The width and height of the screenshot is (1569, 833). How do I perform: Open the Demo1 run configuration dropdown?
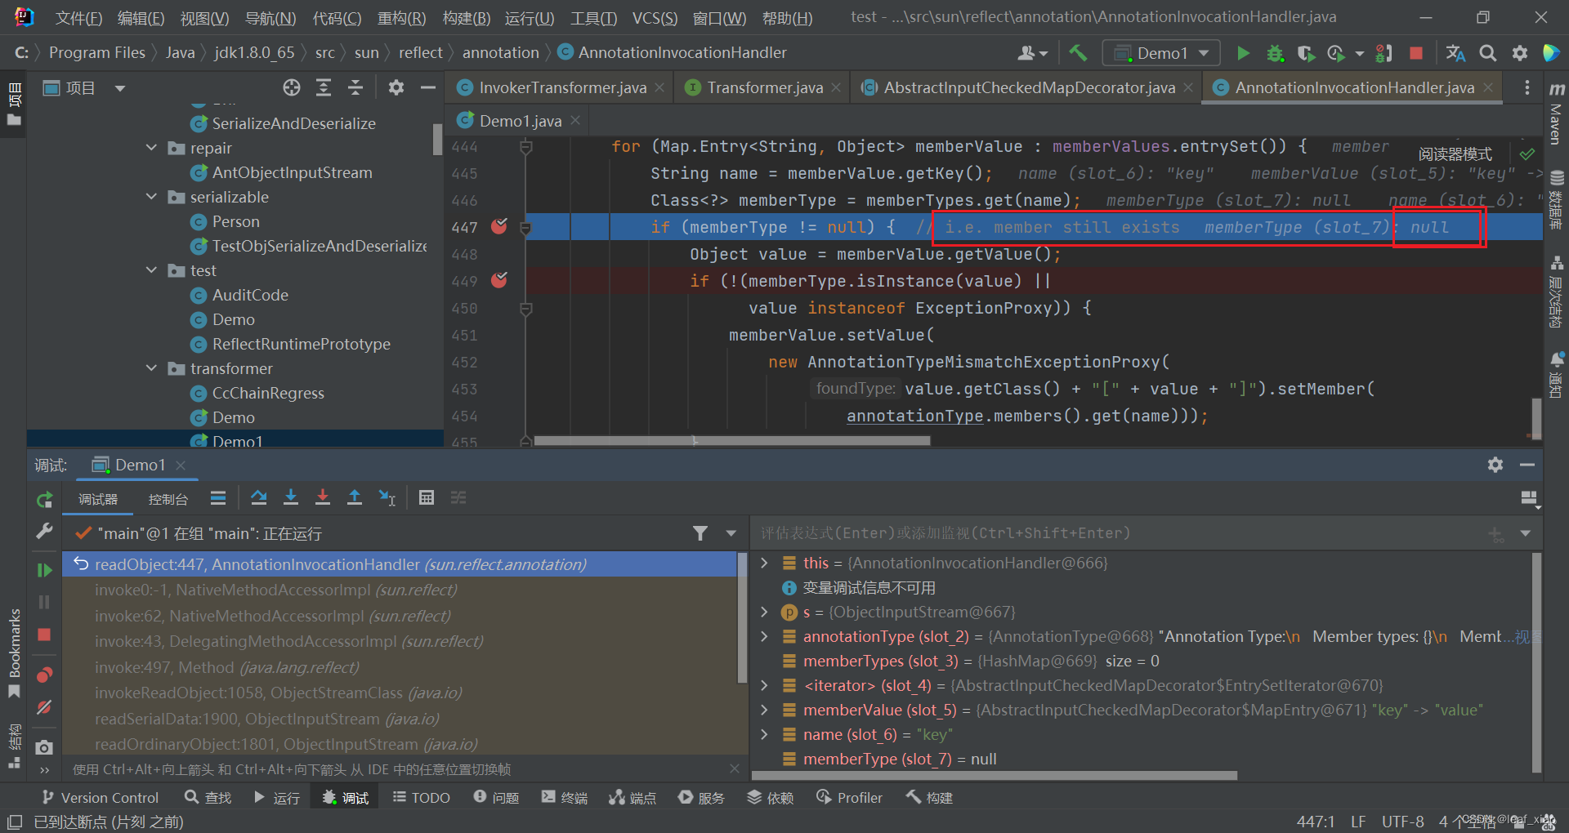(x=1161, y=53)
